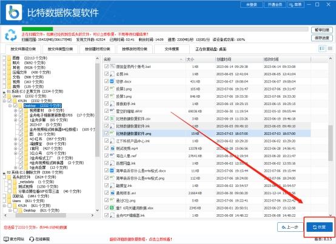Click the file list vertical scrollbar thumb
Image resolution: width=336 pixels, height=244 pixels.
pyautogui.click(x=330, y=143)
